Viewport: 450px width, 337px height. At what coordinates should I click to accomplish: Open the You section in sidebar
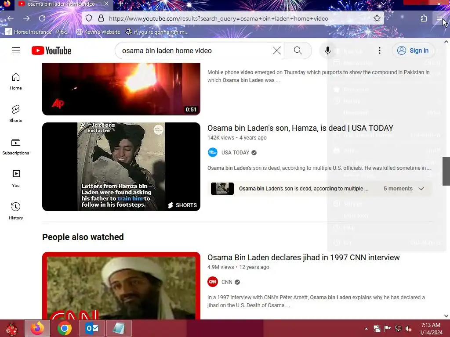[16, 179]
